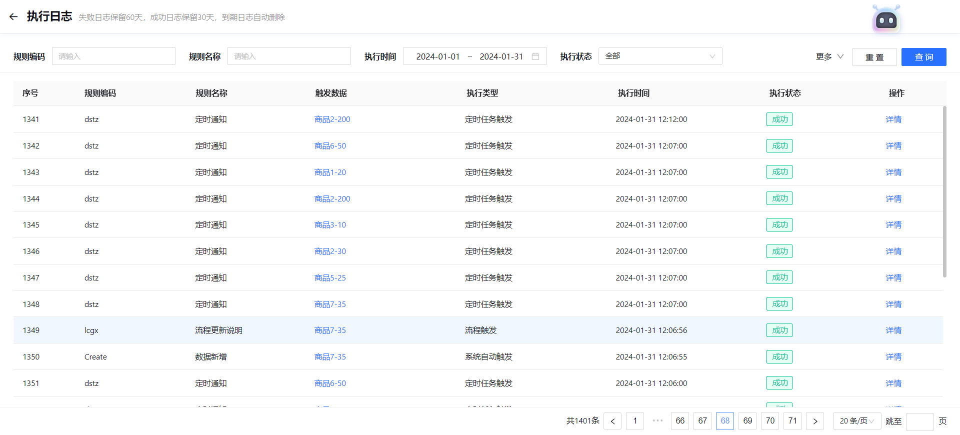This screenshot has width=960, height=435.
Task: Select time 2024-01-31 12:12:00 cell
Action: pyautogui.click(x=651, y=119)
